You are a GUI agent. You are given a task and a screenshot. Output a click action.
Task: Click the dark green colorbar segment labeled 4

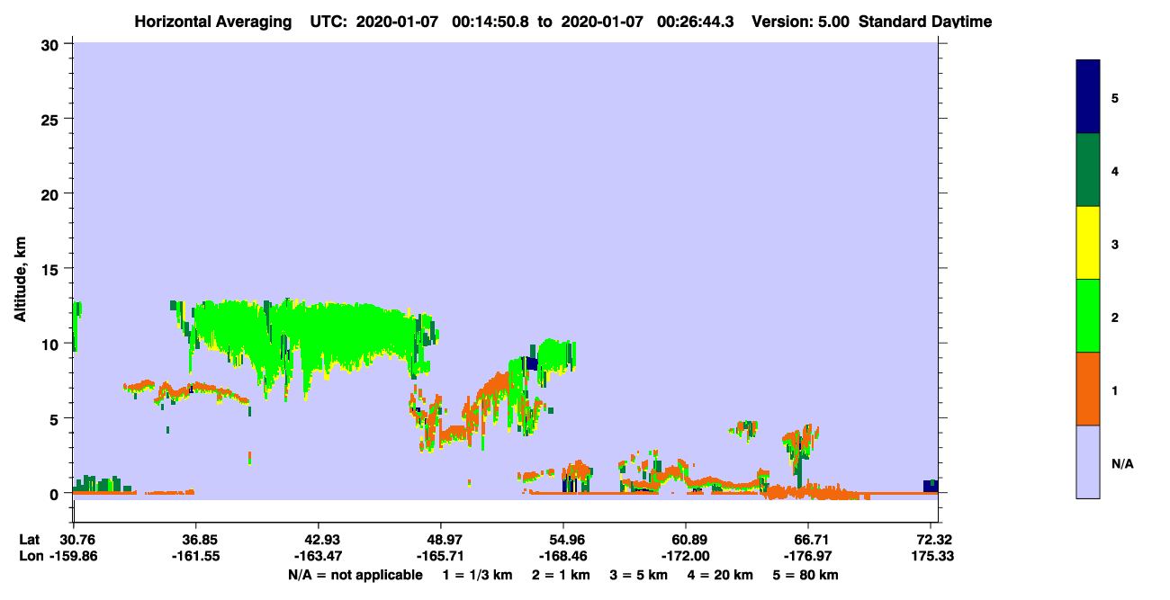[1088, 170]
